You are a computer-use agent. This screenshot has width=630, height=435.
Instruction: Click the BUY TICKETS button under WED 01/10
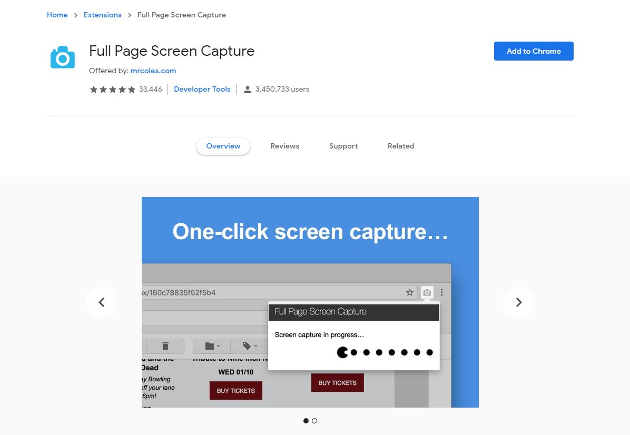[x=236, y=390]
